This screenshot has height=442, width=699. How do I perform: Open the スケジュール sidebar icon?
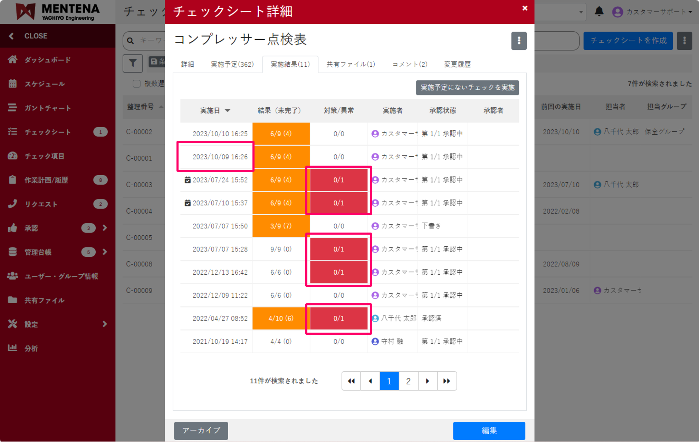[x=13, y=84]
